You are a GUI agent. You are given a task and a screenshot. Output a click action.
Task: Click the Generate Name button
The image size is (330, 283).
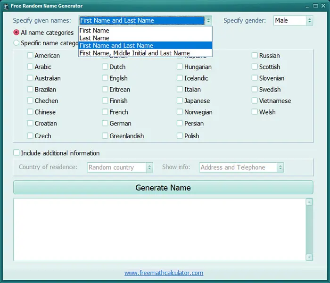[163, 187]
